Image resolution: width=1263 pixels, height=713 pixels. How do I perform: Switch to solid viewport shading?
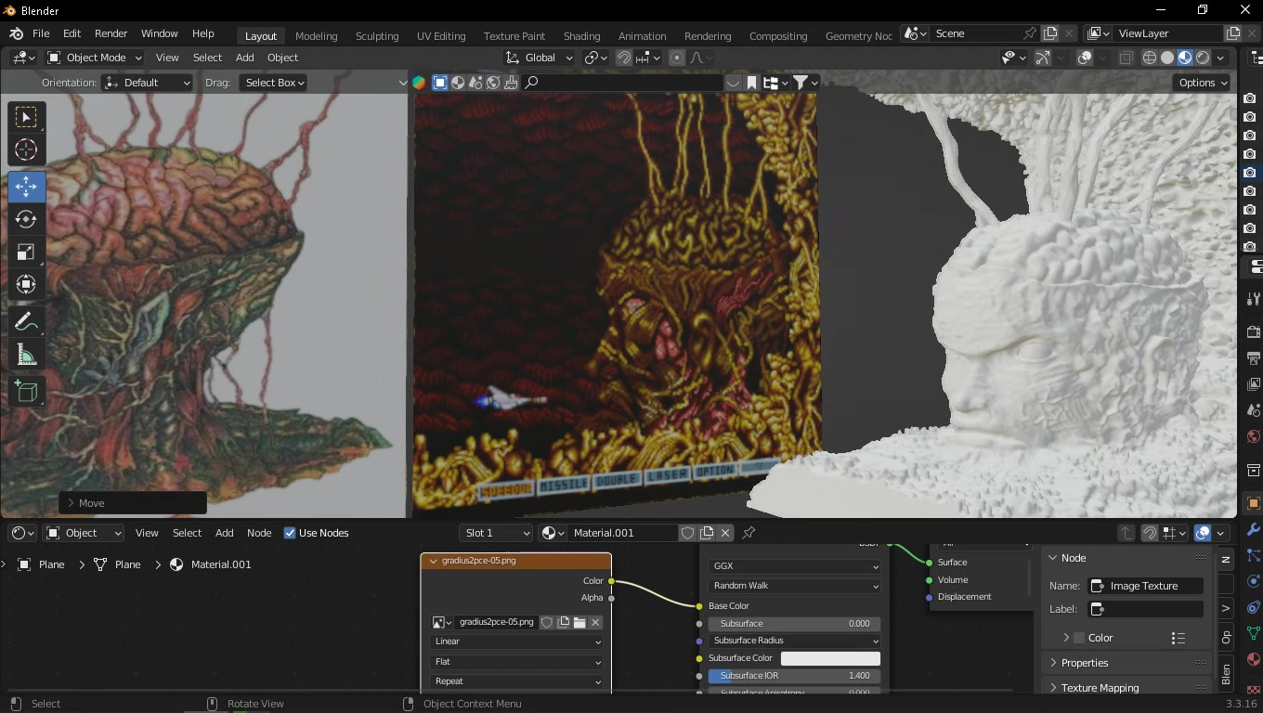1167,58
